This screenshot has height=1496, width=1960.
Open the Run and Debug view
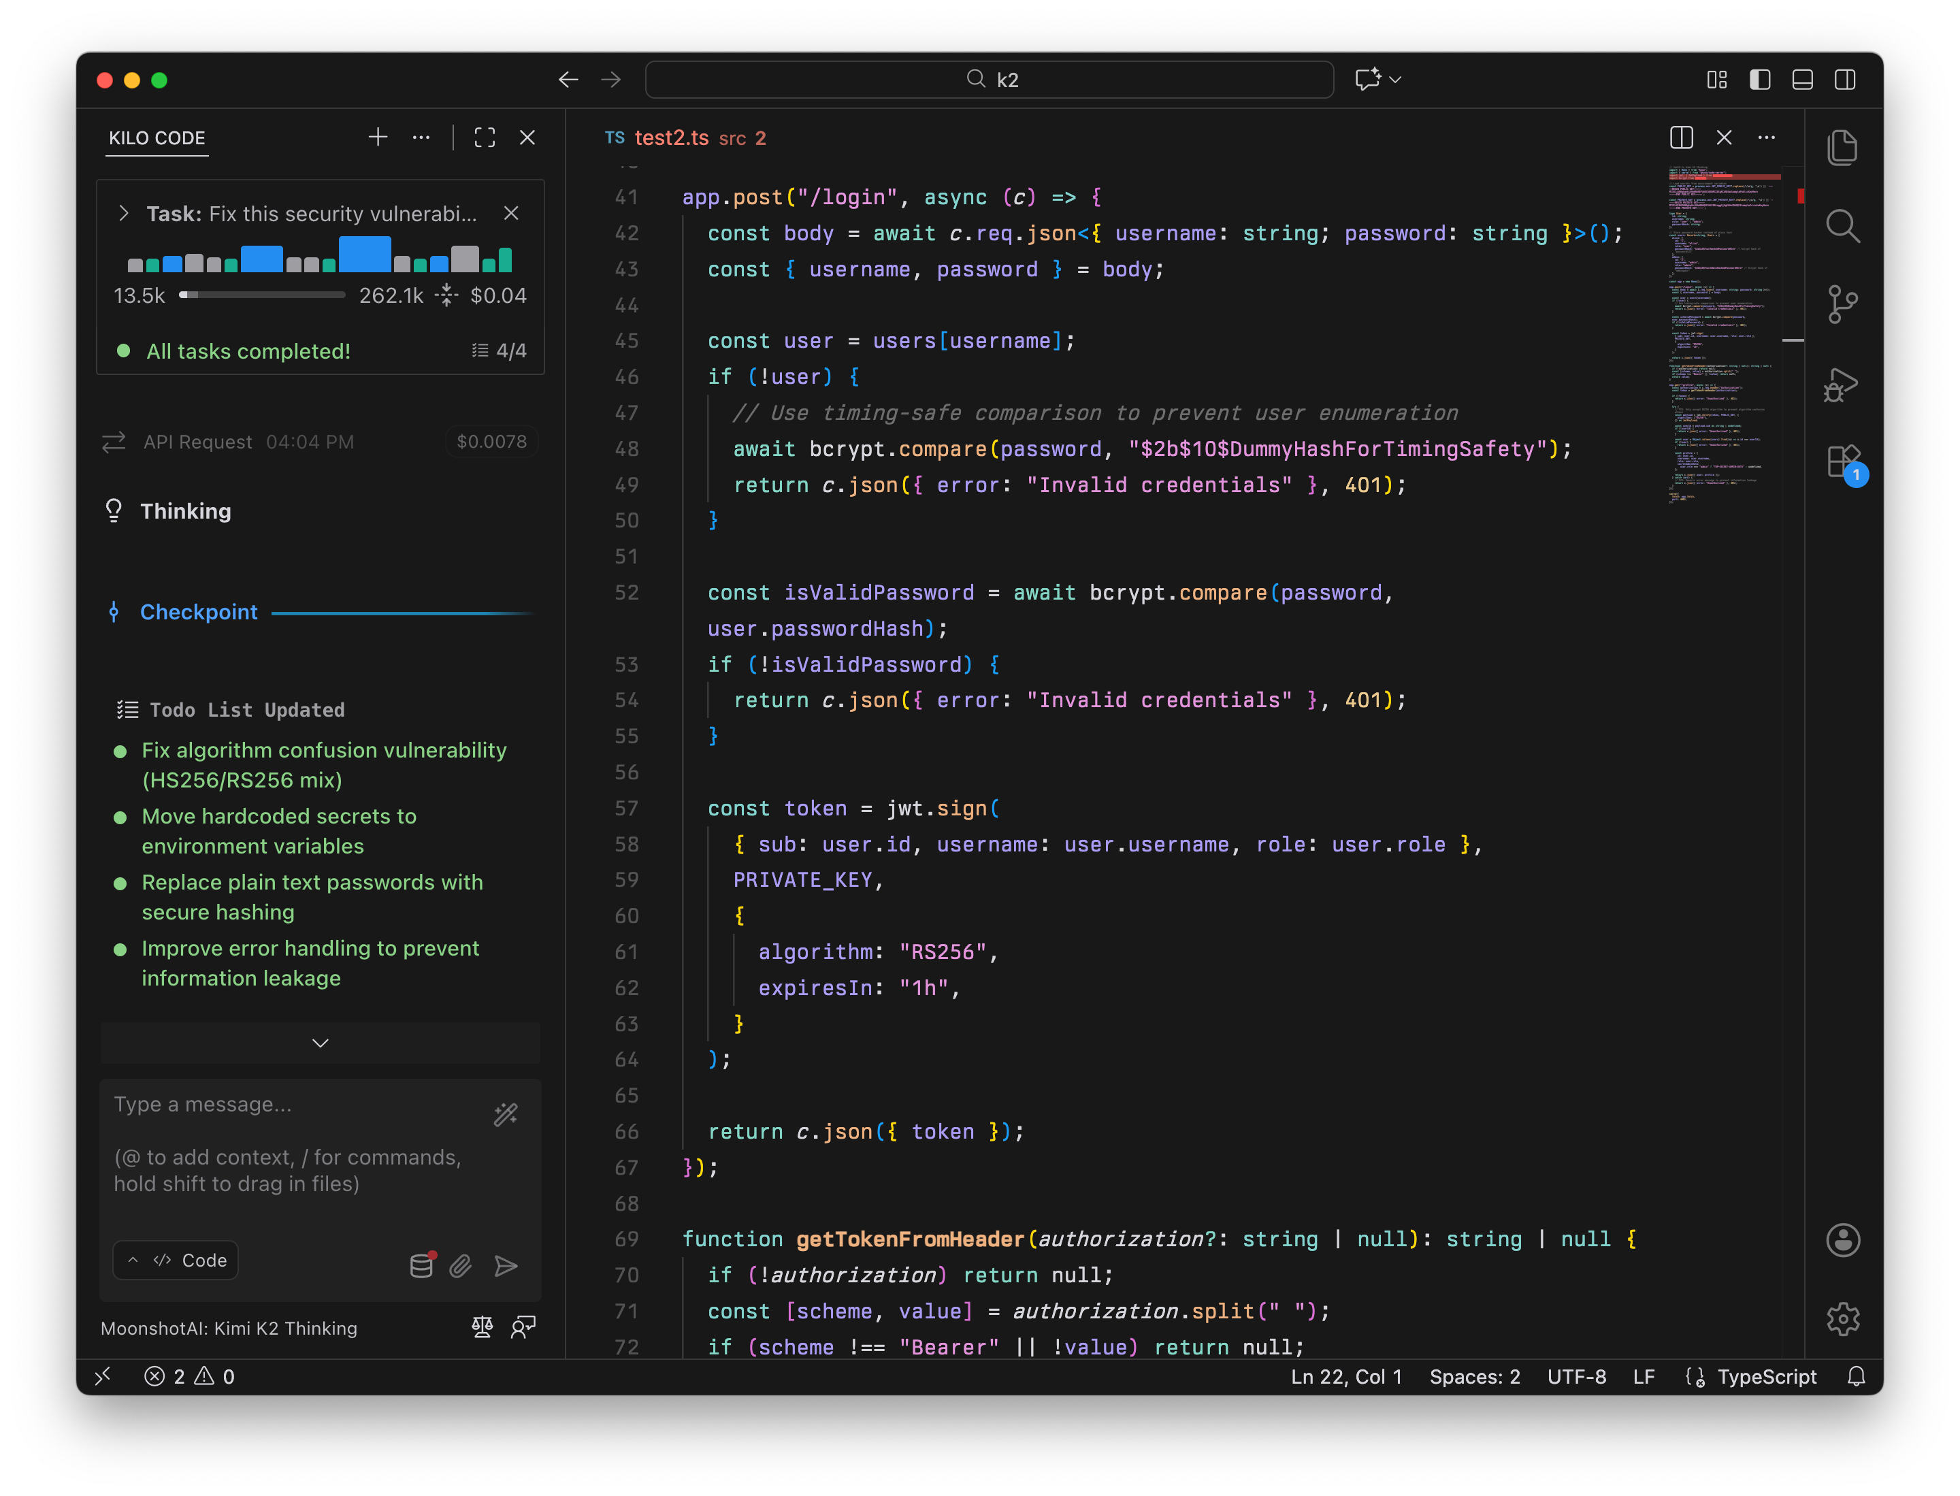tap(1842, 385)
